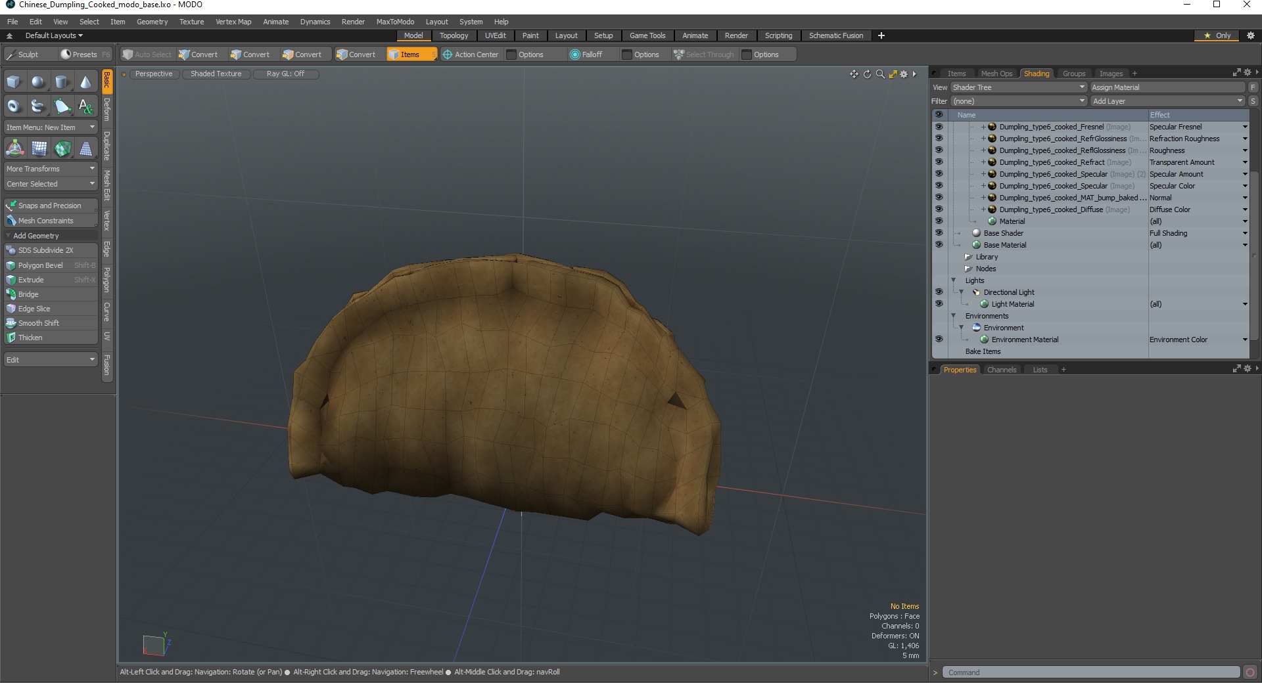Select the Torus primitive tool
1262x683 pixels.
[x=14, y=106]
